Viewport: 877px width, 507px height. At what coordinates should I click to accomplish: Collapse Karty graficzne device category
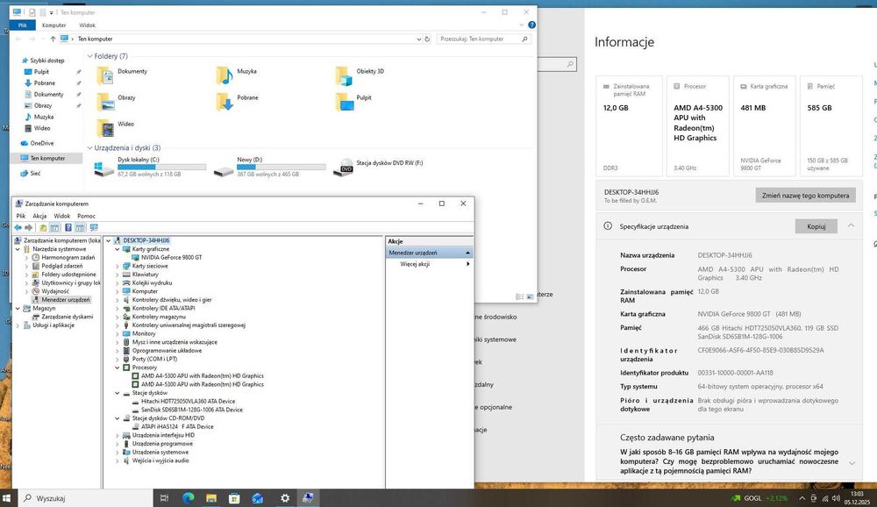pos(118,249)
